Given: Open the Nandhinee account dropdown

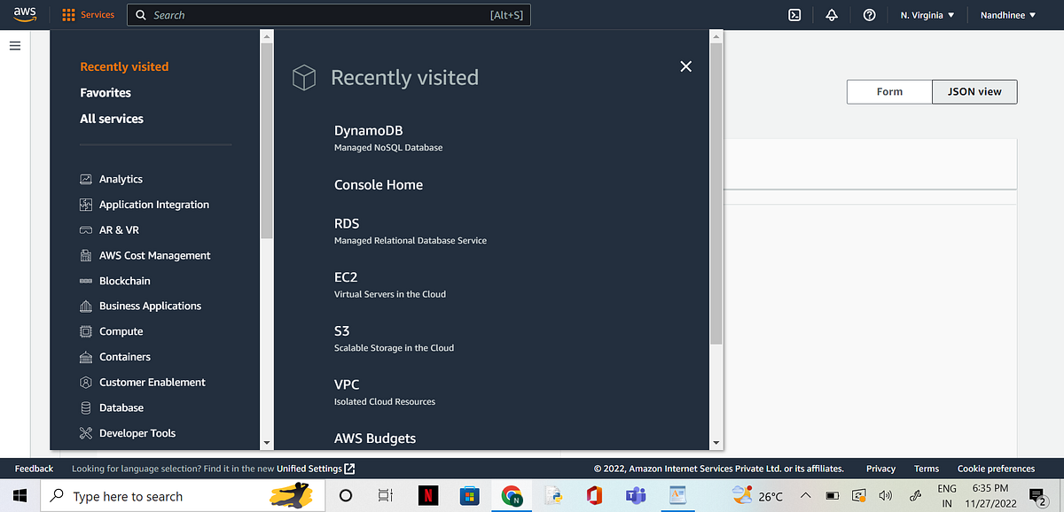Looking at the screenshot, I should pos(1006,14).
